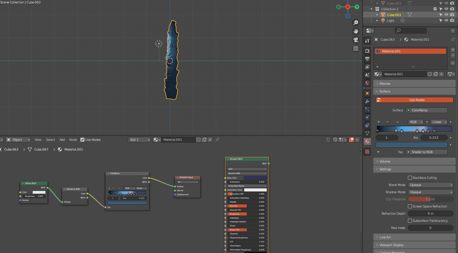The height and width of the screenshot is (253, 458).
Task: Open the Node menu in node editor
Action: pyautogui.click(x=73, y=140)
